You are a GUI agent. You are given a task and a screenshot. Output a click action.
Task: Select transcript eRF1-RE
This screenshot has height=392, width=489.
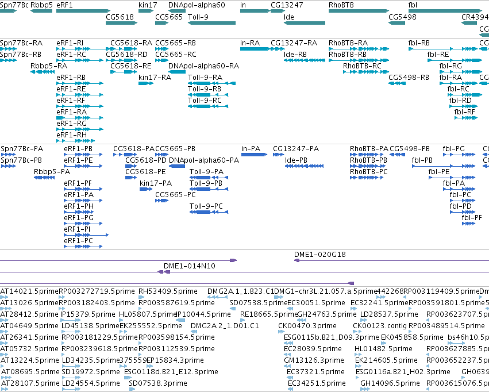[80, 95]
